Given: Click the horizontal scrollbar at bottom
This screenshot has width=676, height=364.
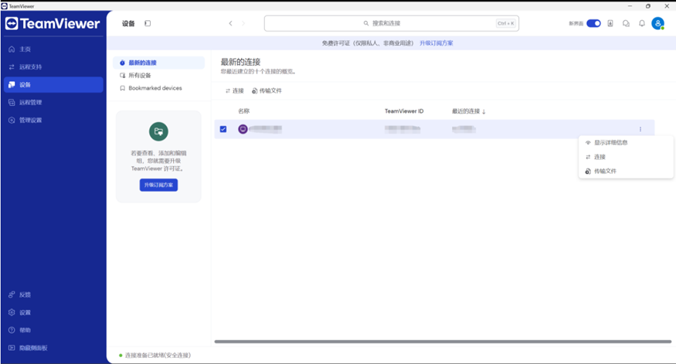Looking at the screenshot, I should click(x=443, y=342).
